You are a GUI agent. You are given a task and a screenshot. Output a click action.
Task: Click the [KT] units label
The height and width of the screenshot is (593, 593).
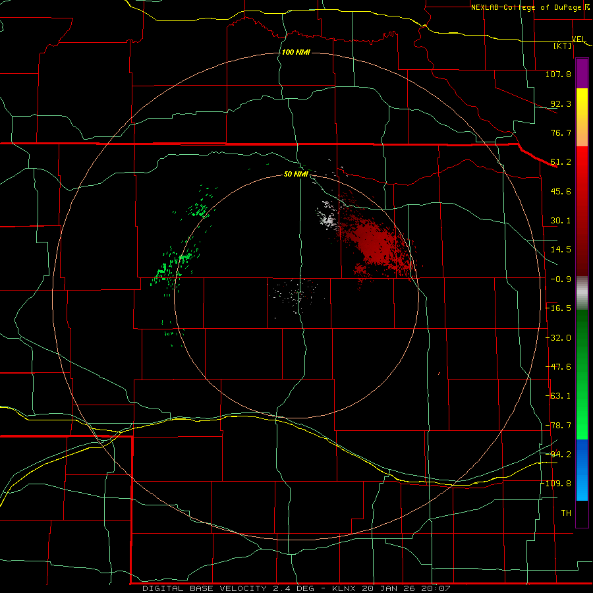coord(563,45)
